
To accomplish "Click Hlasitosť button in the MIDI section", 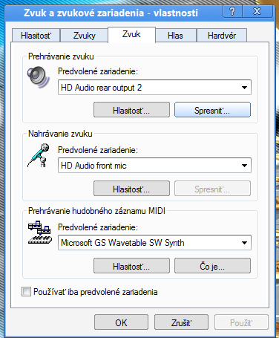I will tap(131, 266).
